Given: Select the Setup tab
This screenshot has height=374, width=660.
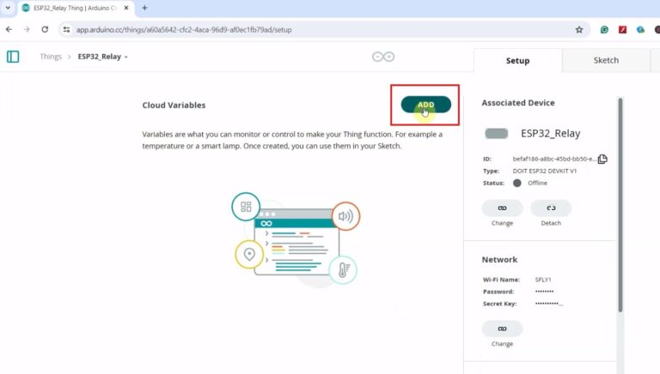Looking at the screenshot, I should (x=517, y=61).
